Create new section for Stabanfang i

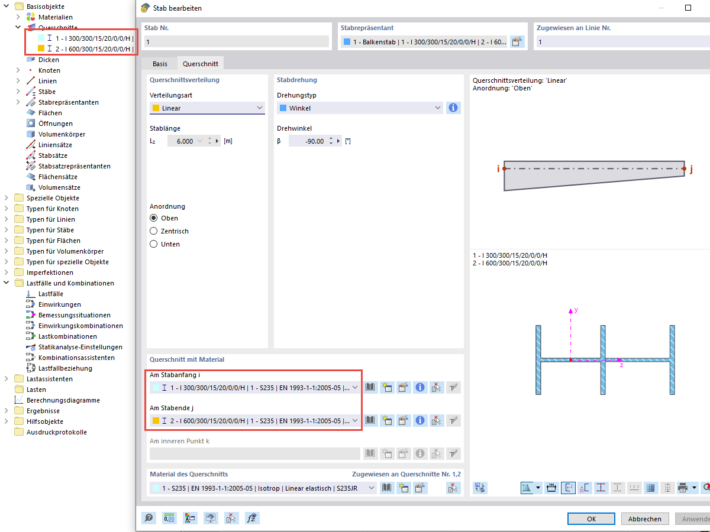pyautogui.click(x=387, y=388)
